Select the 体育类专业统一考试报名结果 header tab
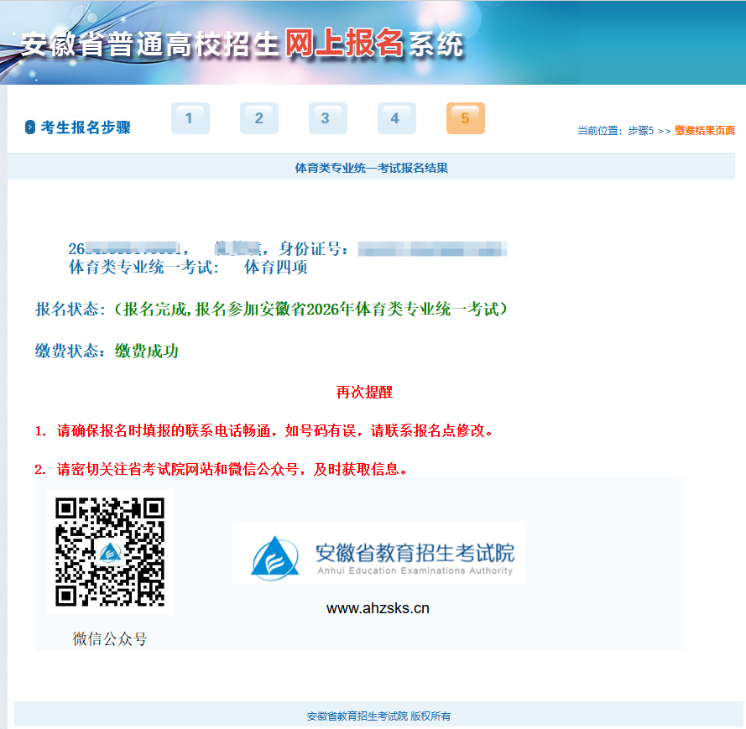 pos(373,167)
